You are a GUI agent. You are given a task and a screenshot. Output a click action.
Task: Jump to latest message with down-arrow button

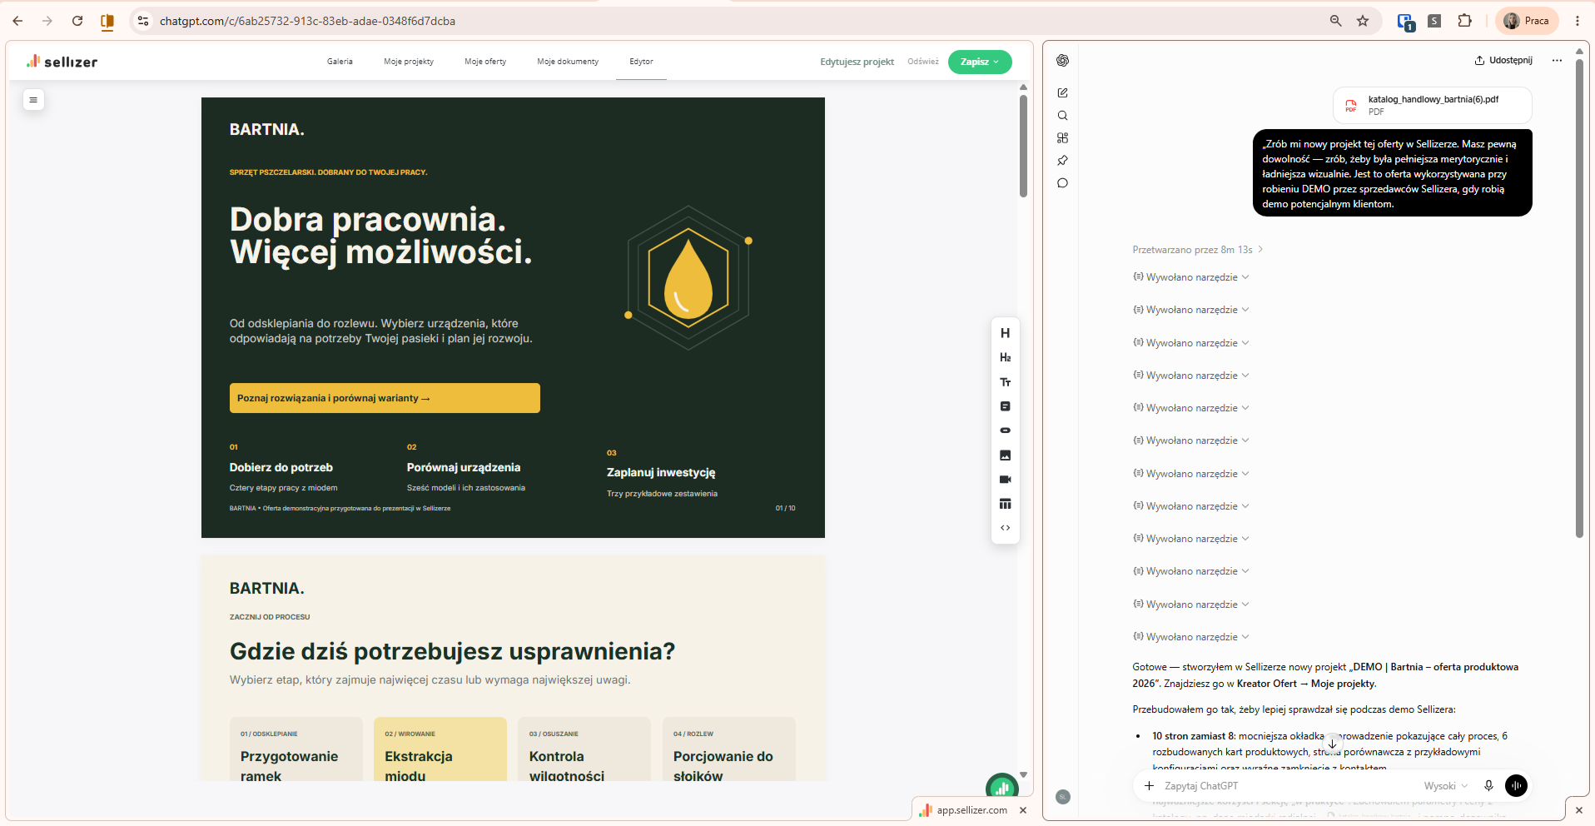(x=1332, y=744)
